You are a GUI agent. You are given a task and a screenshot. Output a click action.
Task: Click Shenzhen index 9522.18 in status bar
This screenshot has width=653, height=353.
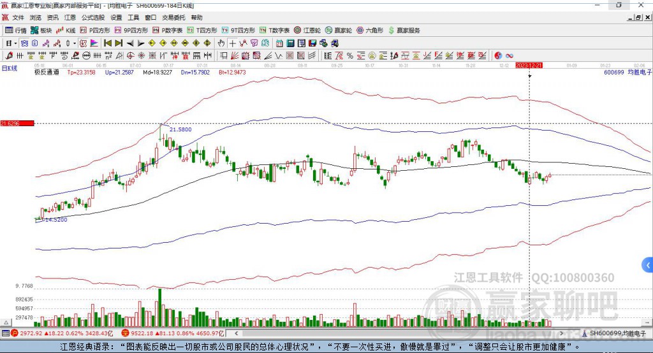(x=142, y=333)
